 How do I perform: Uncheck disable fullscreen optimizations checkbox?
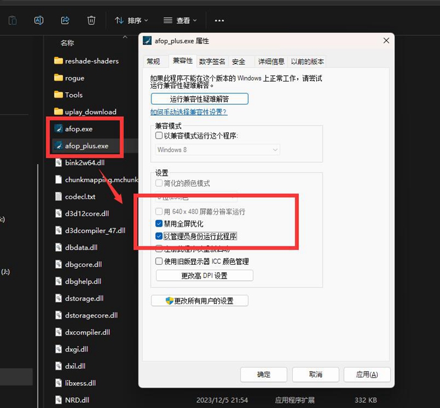[159, 224]
